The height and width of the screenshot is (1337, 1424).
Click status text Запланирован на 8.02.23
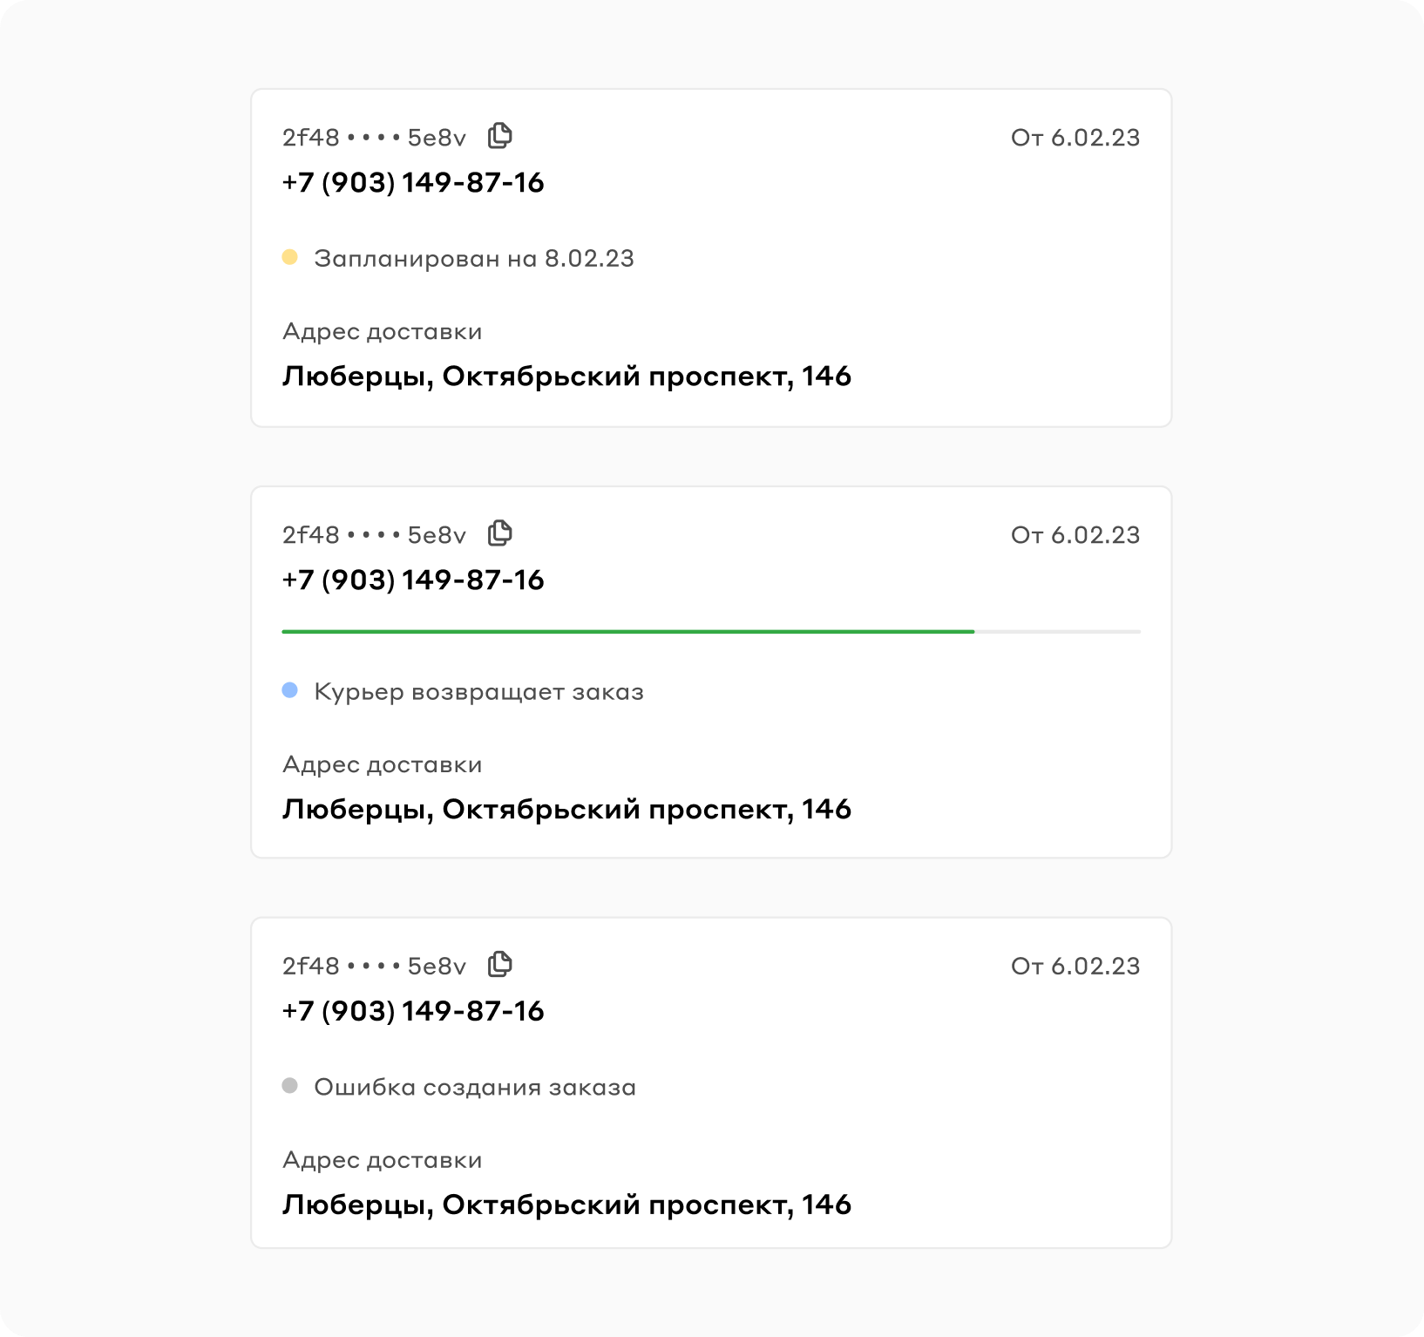[x=474, y=259]
